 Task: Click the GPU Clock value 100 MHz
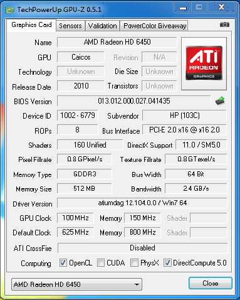[x=75, y=218]
